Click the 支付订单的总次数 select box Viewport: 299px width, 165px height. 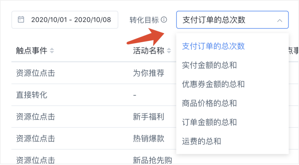[232, 20]
